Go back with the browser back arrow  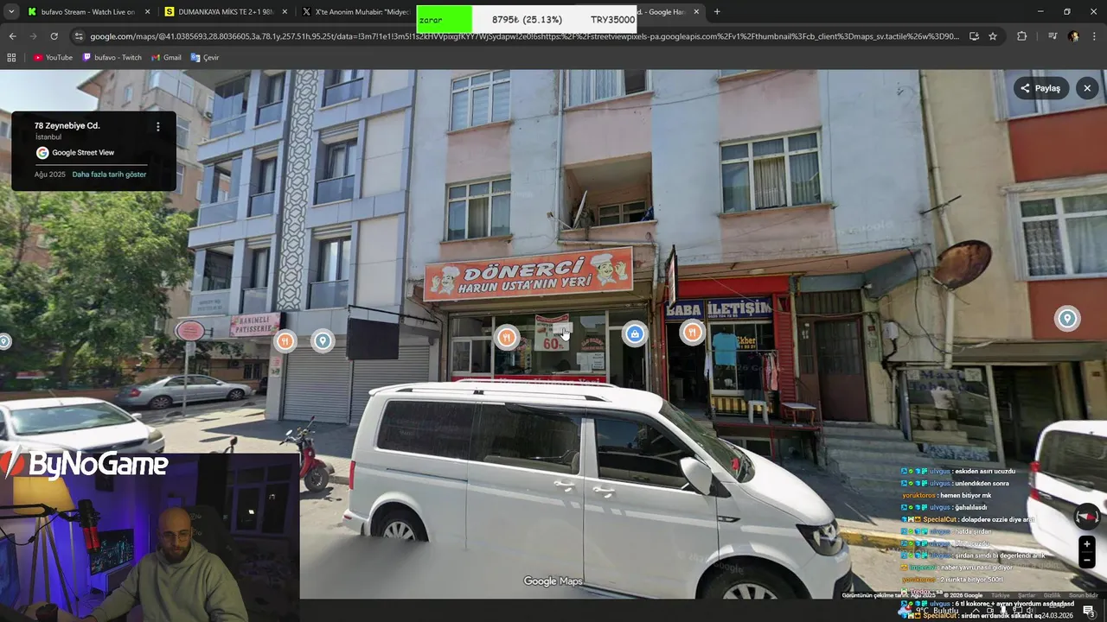tap(12, 36)
